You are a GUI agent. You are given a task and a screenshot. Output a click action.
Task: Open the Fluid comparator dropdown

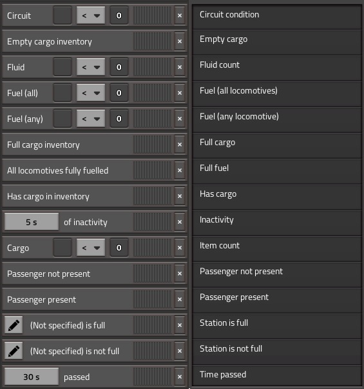(x=91, y=67)
